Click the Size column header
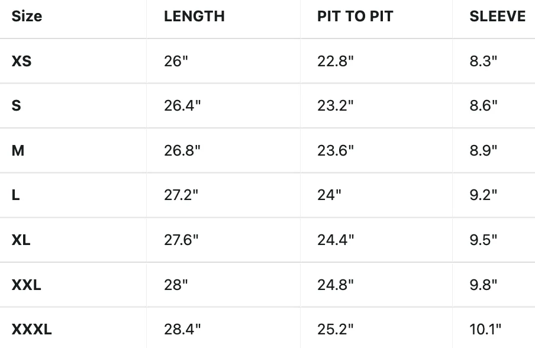Image resolution: width=535 pixels, height=348 pixels. pyautogui.click(x=27, y=16)
